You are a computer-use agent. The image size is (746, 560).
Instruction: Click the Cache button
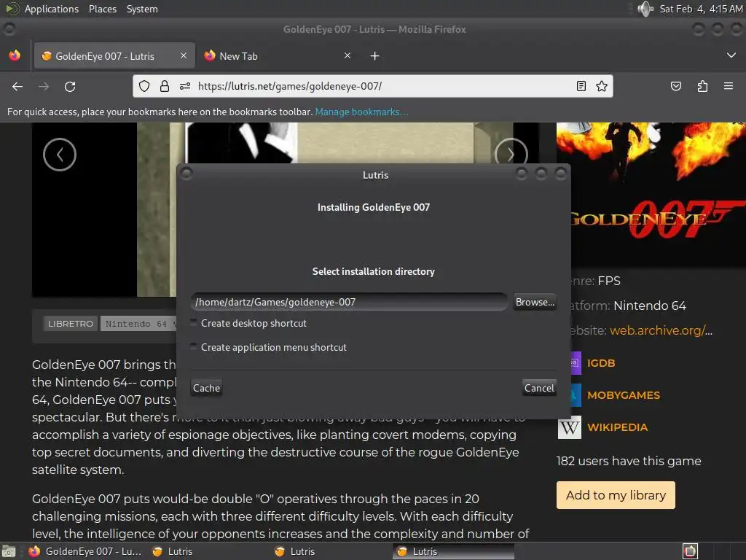tap(206, 388)
